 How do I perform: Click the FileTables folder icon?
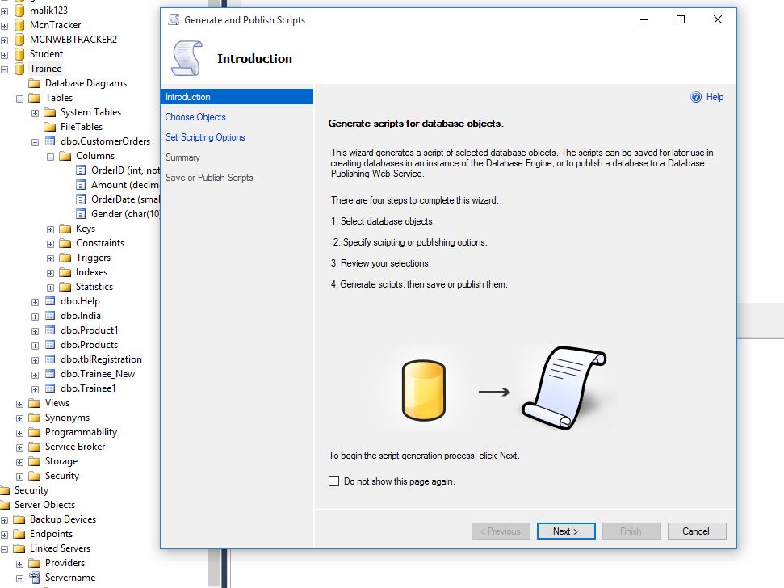click(49, 127)
